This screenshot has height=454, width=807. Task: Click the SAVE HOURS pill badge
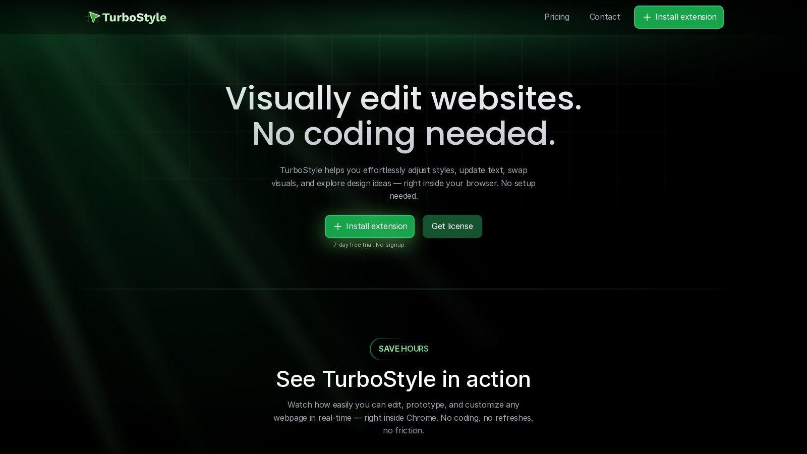(x=403, y=349)
